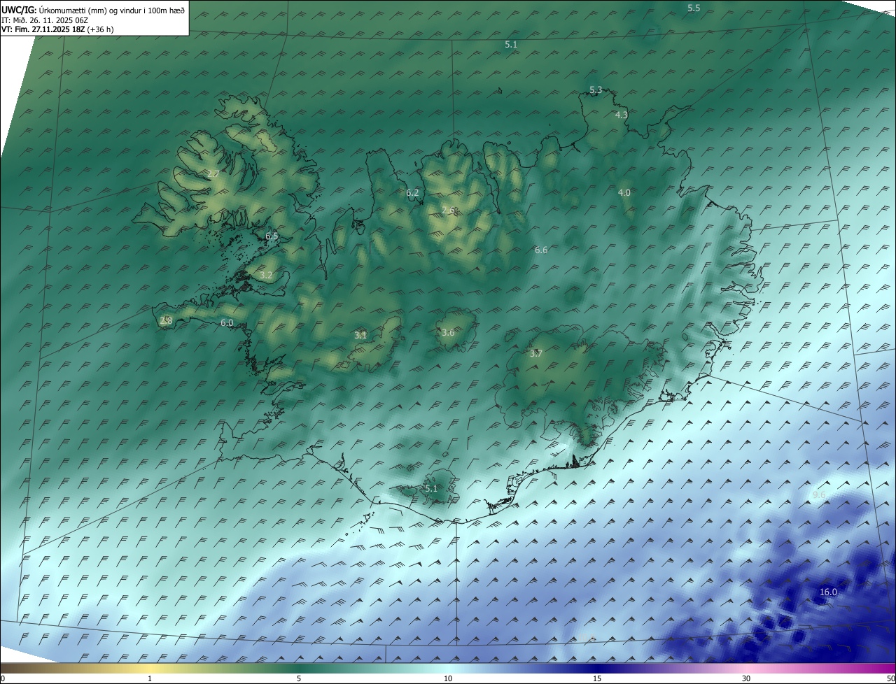Viewport: 896px width, 684px height.
Task: Click the 6.6 value label
Action: [x=541, y=250]
